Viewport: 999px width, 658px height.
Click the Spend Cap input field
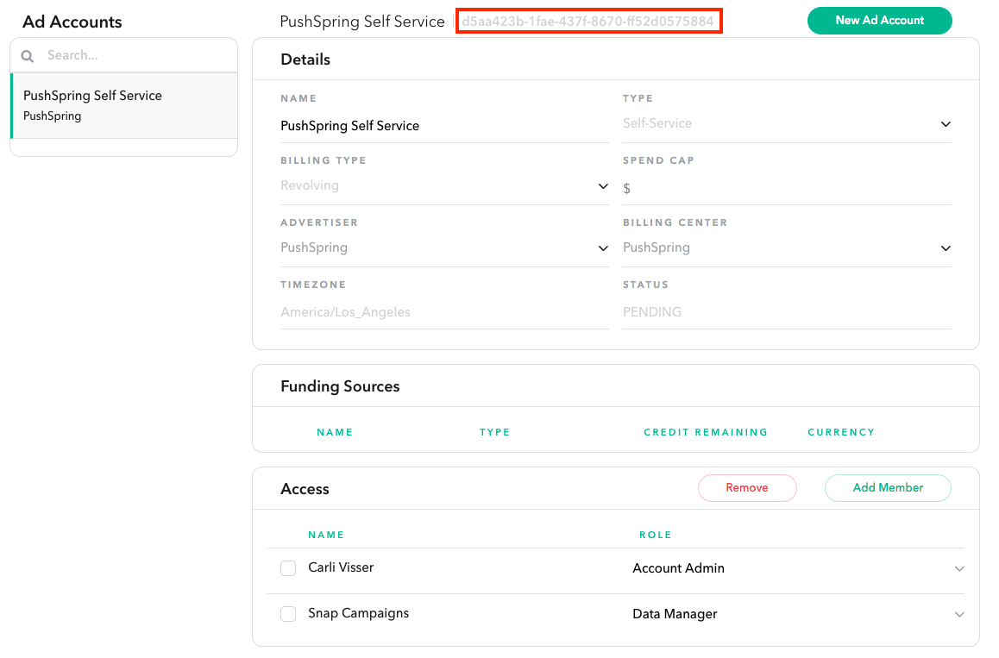[x=787, y=188]
